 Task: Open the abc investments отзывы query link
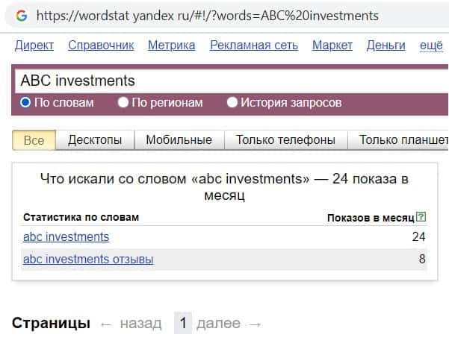point(88,260)
